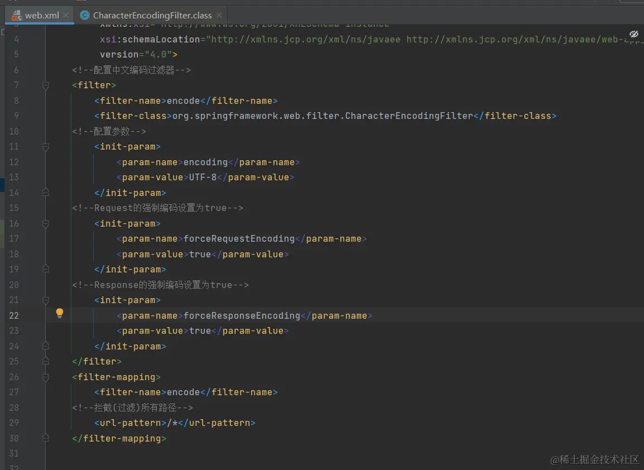
Task: Collapse the init-param fold on line 11
Action: (x=46, y=147)
